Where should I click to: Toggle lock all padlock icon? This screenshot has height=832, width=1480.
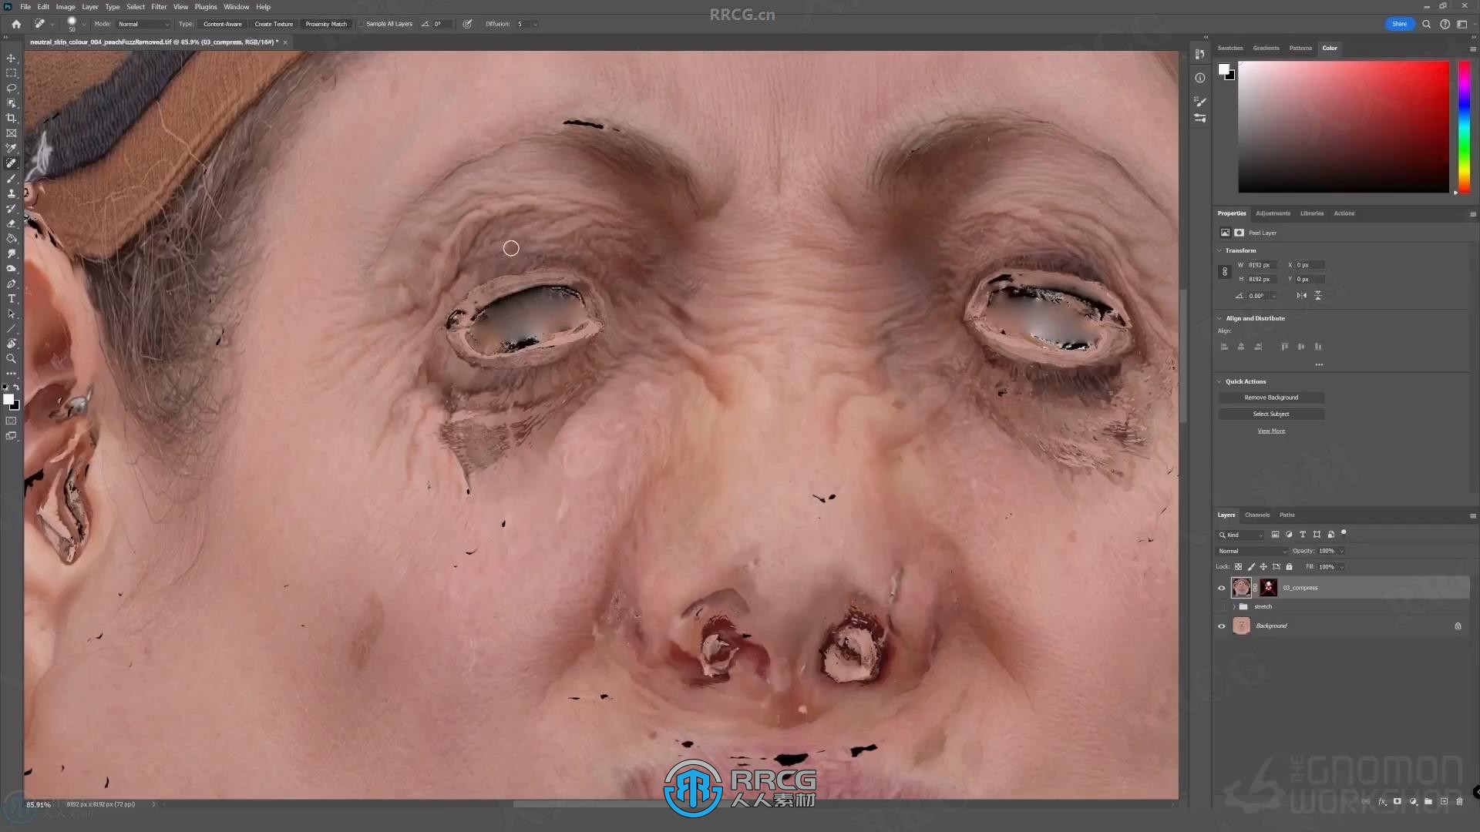click(1289, 567)
